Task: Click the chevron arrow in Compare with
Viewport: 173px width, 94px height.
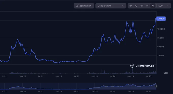Action: (123, 6)
